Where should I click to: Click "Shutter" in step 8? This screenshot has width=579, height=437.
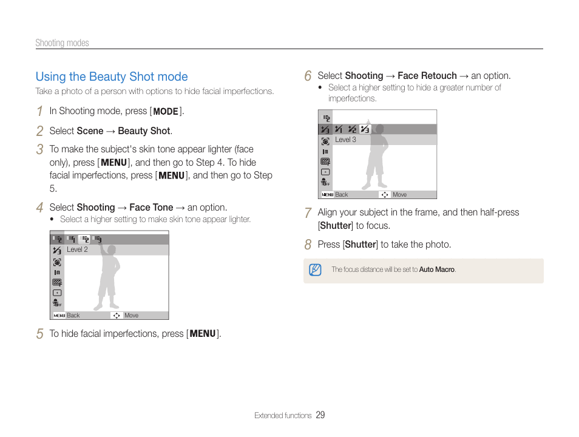pyautogui.click(x=361, y=245)
